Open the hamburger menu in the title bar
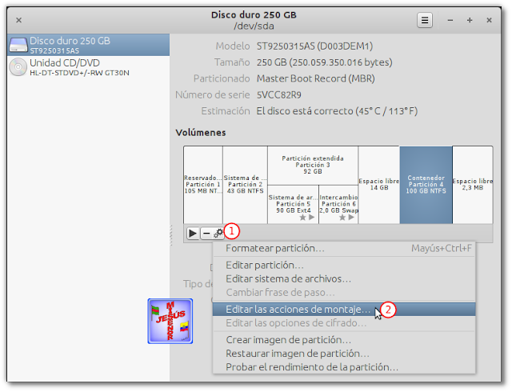 [425, 20]
